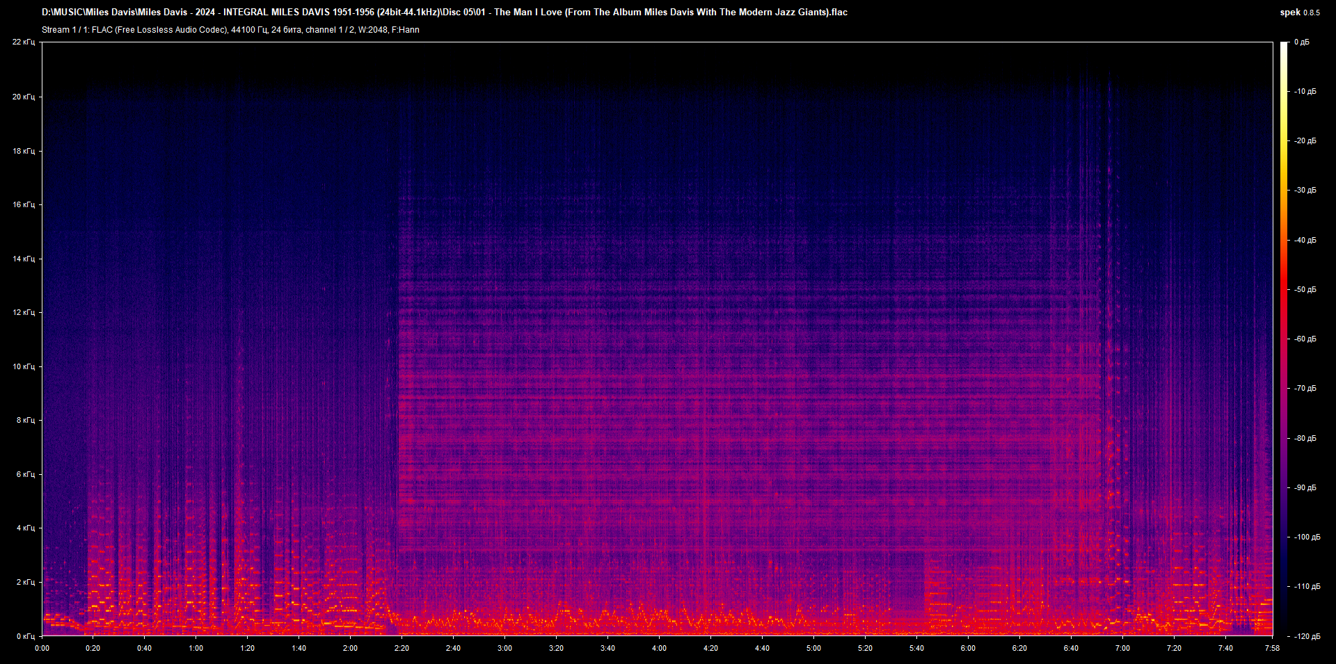Click the 2:40 time axis label
The height and width of the screenshot is (664, 1336).
click(454, 648)
